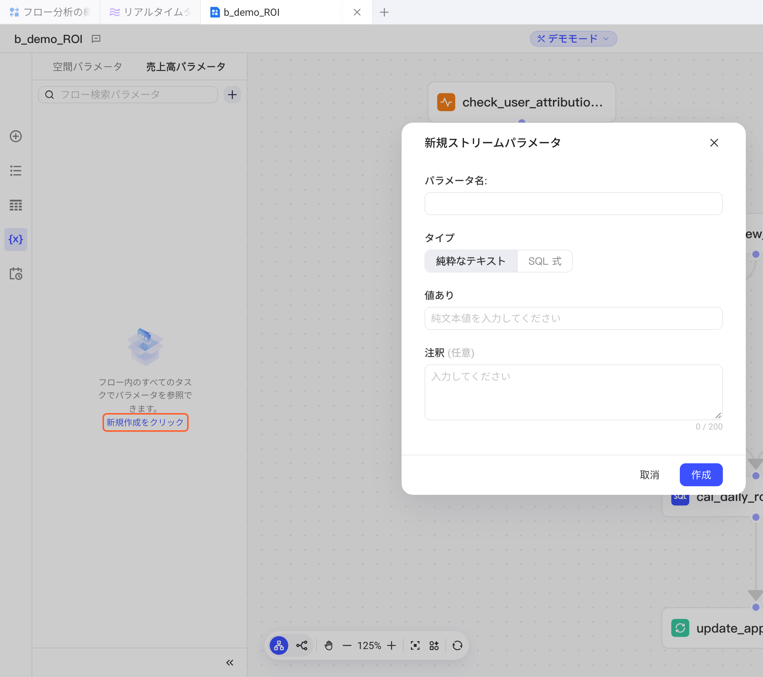The image size is (763, 677).
Task: Open the デモモード dropdown
Action: pyautogui.click(x=573, y=39)
